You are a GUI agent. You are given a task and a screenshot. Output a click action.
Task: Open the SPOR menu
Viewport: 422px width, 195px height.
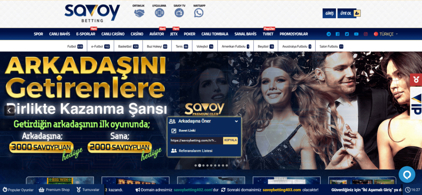pos(38,34)
